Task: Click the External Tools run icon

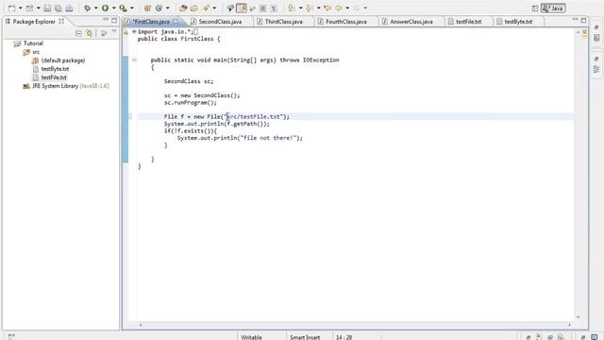Action: pyautogui.click(x=124, y=8)
